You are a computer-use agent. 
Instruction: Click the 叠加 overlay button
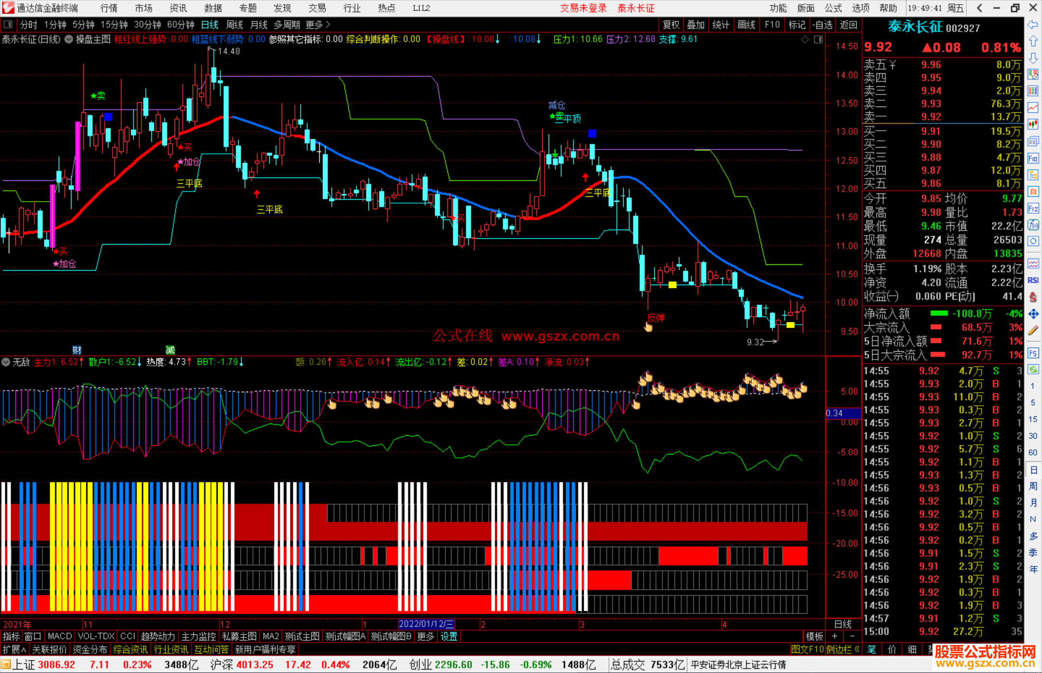tap(696, 25)
